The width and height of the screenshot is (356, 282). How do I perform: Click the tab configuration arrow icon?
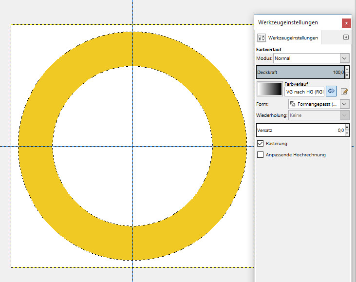click(345, 38)
